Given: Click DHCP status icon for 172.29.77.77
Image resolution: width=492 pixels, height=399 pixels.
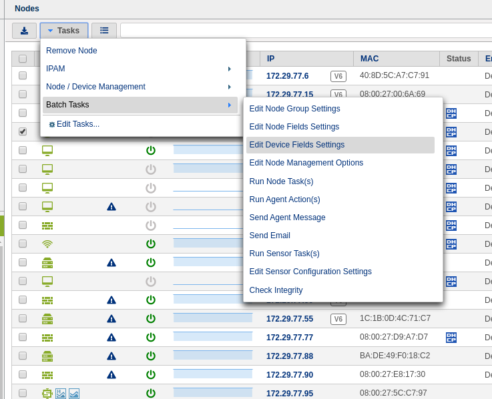Looking at the screenshot, I should [x=451, y=338].
